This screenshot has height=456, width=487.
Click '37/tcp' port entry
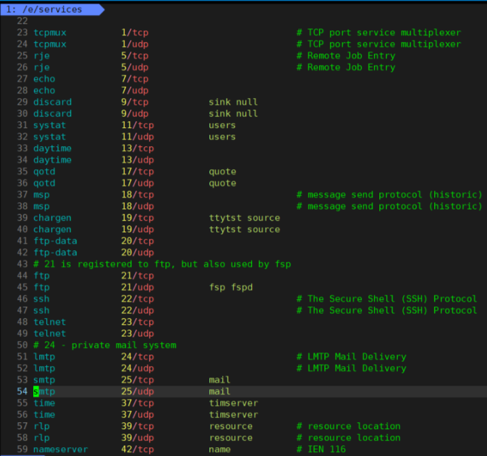137,403
